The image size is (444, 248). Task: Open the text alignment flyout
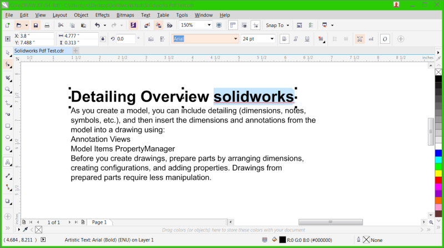click(321, 39)
